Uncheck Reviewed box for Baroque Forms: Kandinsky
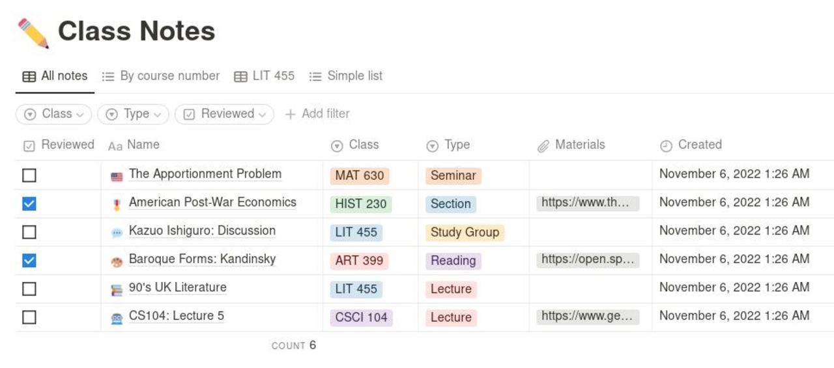Image resolution: width=834 pixels, height=368 pixels. pos(29,261)
